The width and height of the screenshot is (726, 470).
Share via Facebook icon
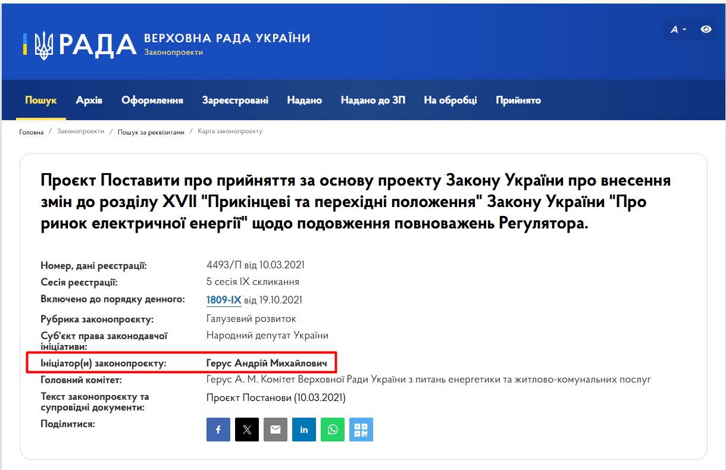point(218,430)
